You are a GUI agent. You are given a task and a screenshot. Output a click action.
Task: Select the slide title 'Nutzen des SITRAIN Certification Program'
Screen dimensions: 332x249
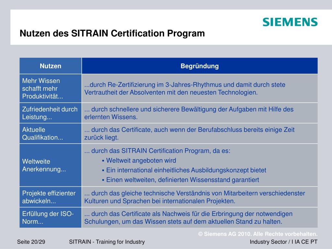click(x=112, y=33)
